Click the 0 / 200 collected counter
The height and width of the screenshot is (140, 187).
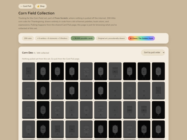pyautogui.click(x=41, y=53)
